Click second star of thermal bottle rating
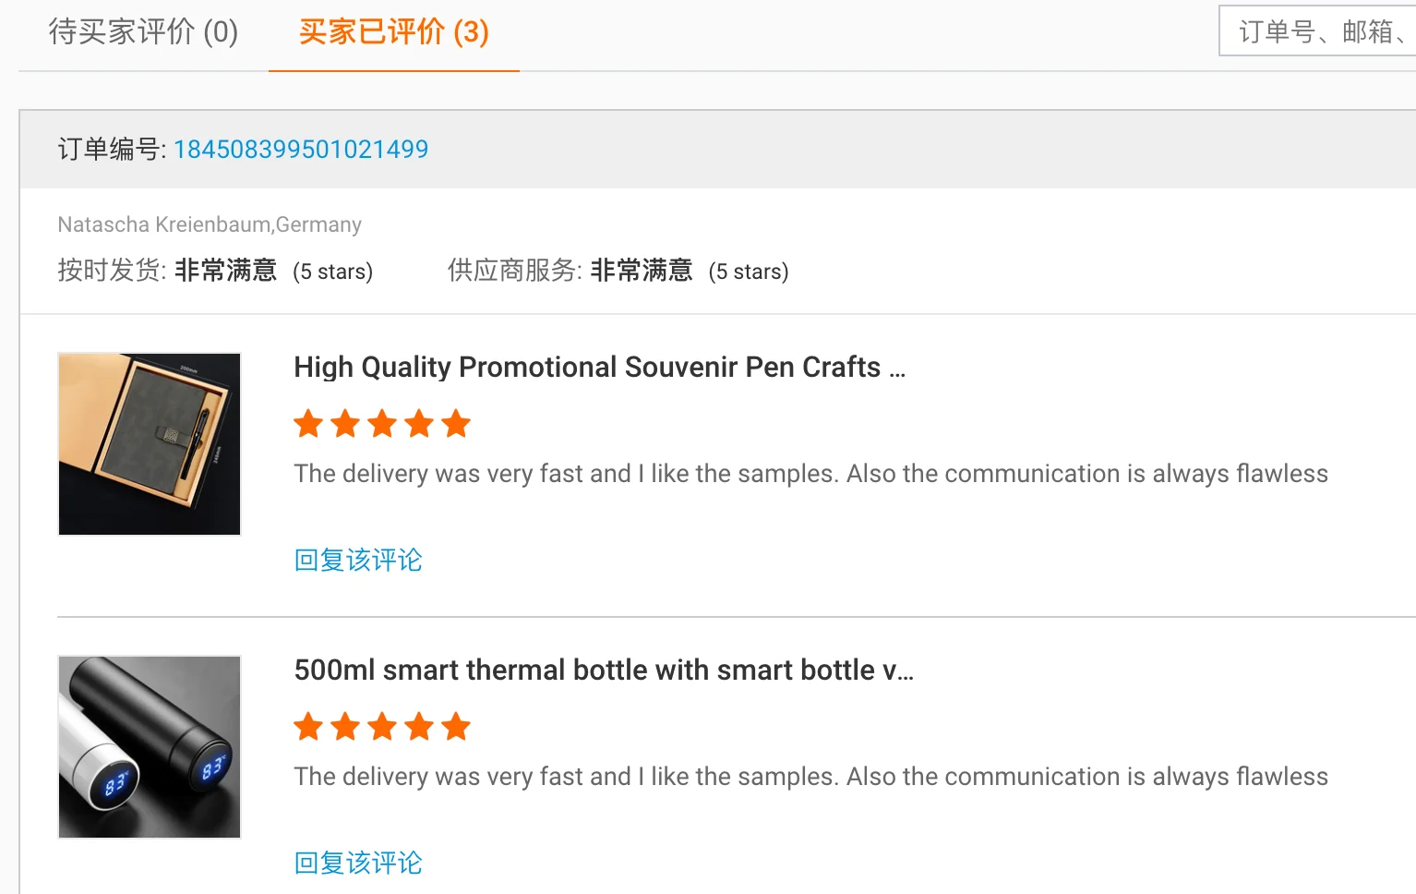This screenshot has width=1416, height=894. tap(345, 728)
